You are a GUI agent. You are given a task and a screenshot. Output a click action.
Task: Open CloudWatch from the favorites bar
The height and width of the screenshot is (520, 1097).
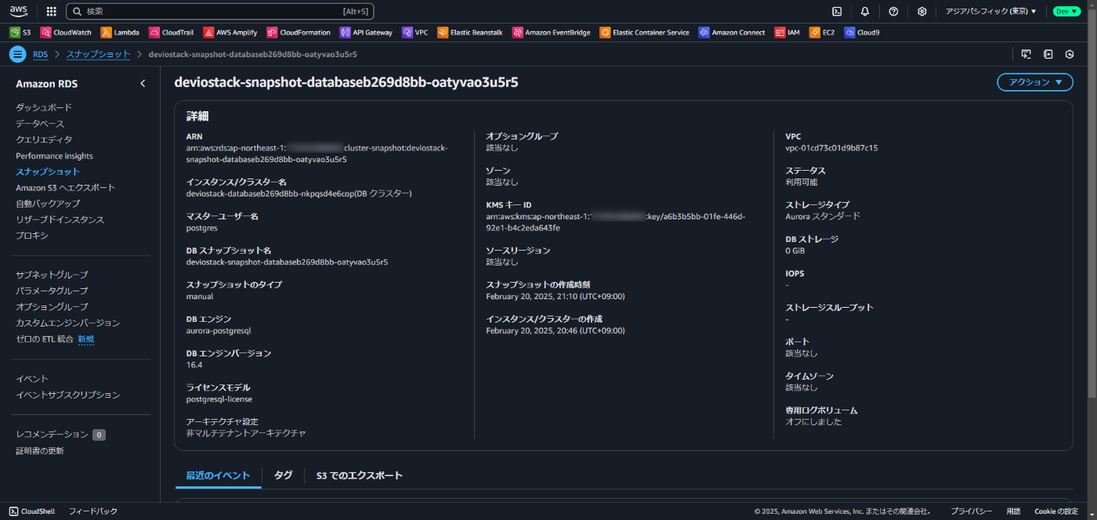(66, 32)
